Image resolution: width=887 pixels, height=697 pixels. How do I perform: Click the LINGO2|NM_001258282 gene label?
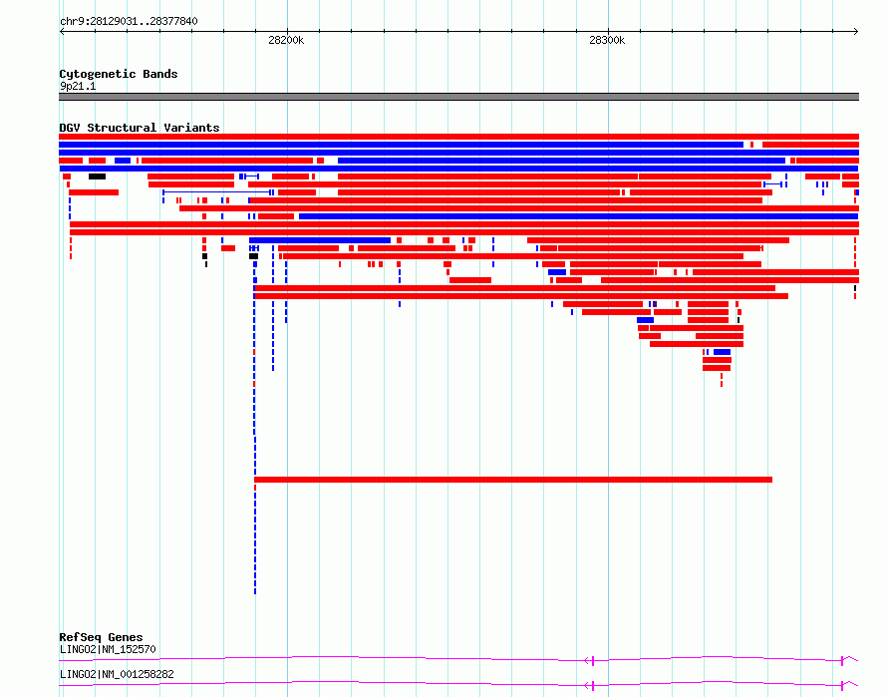coord(117,674)
